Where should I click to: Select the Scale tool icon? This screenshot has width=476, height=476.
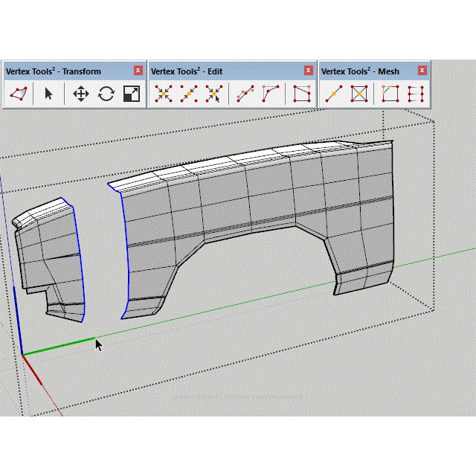[132, 94]
